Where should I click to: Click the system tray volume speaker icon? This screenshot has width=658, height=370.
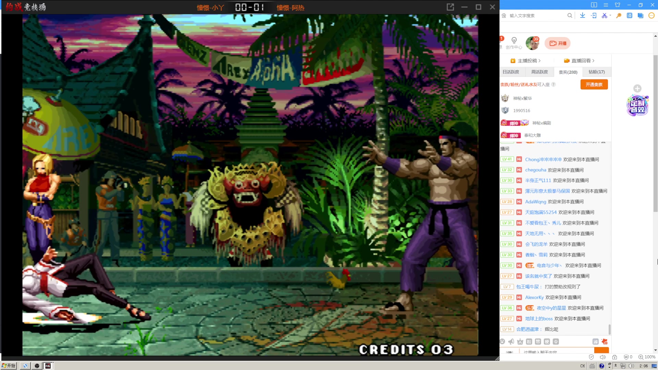pos(631,366)
